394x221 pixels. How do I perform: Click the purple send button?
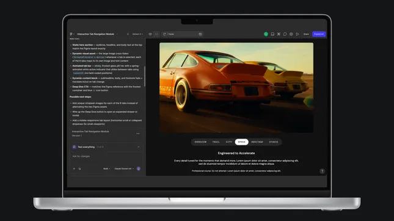[x=139, y=168]
